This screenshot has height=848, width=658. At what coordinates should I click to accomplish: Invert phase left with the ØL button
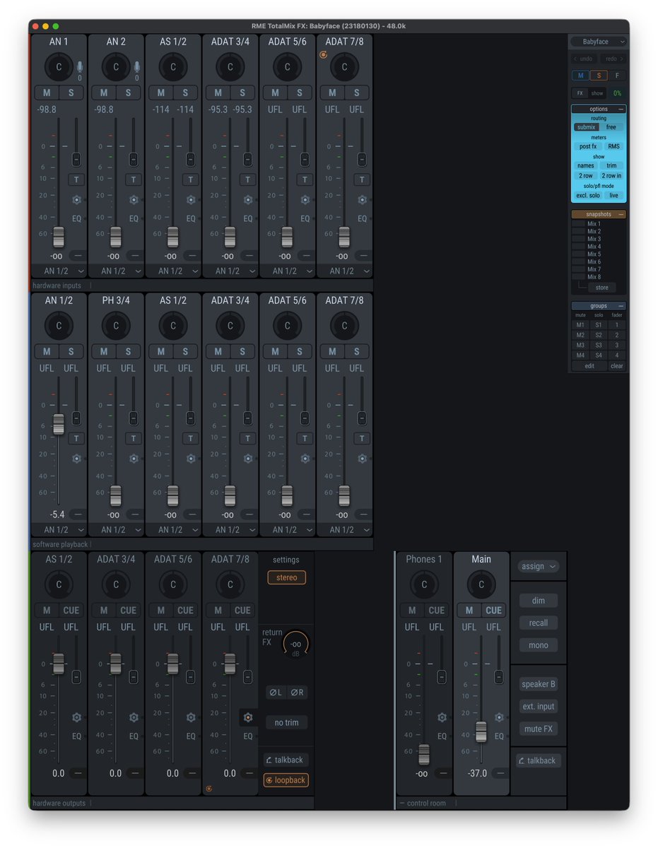pos(275,693)
